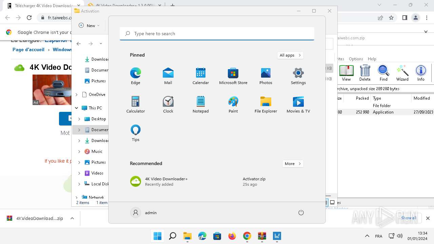Click the WinRAR Info toolbar icon
This screenshot has height=244, width=434.
tap(421, 73)
